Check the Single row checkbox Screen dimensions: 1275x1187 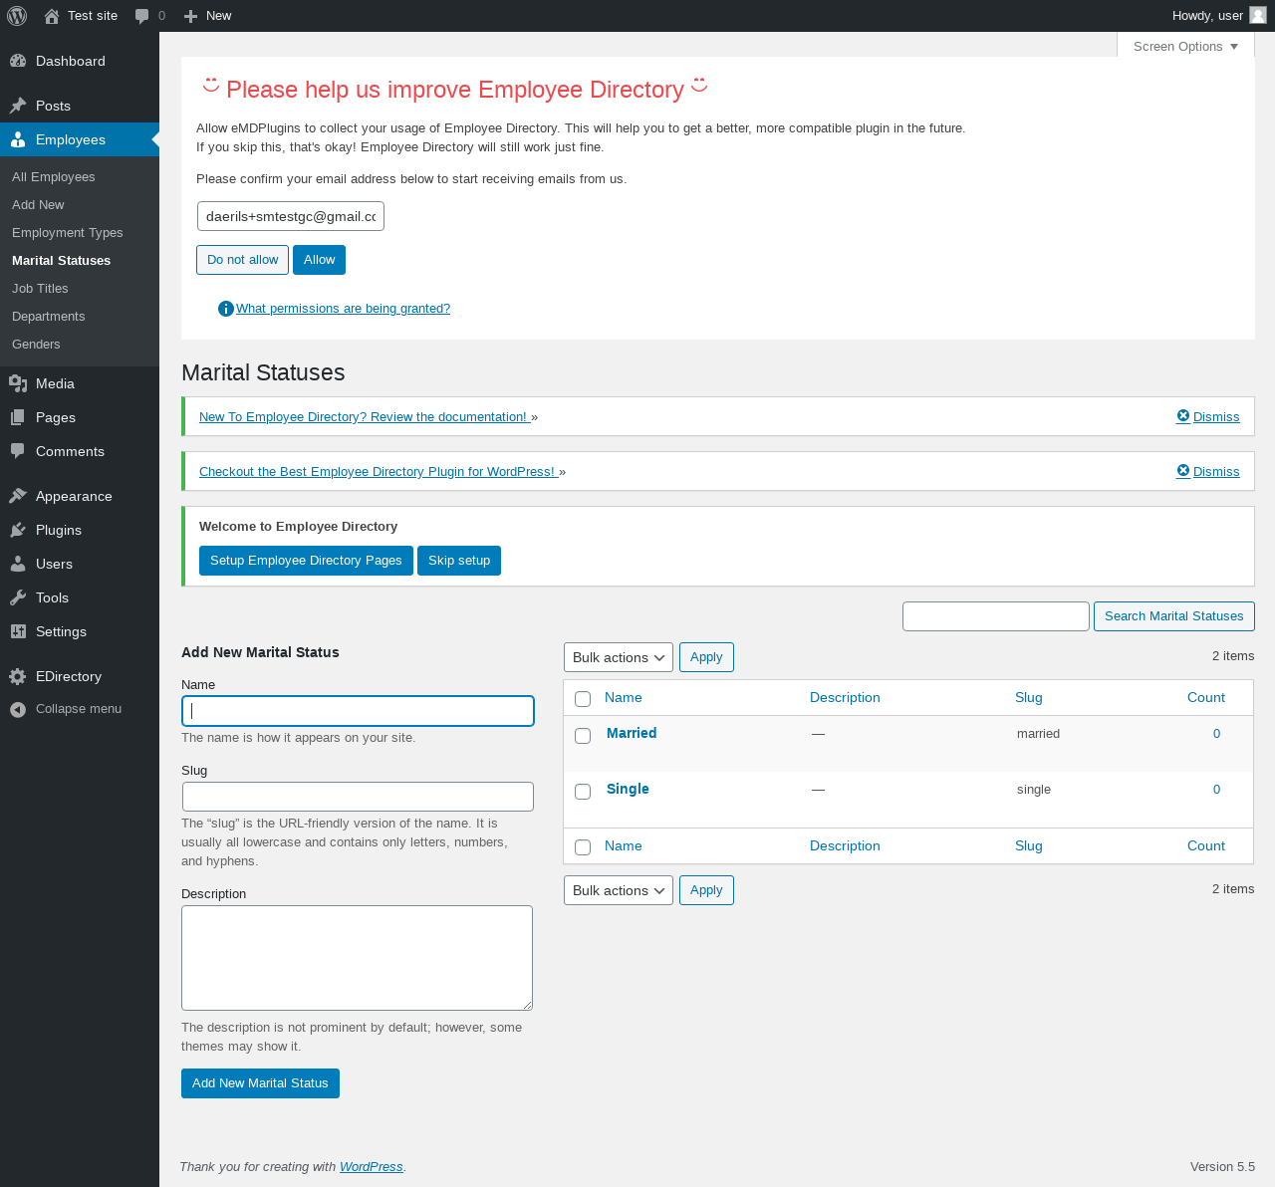tap(583, 792)
